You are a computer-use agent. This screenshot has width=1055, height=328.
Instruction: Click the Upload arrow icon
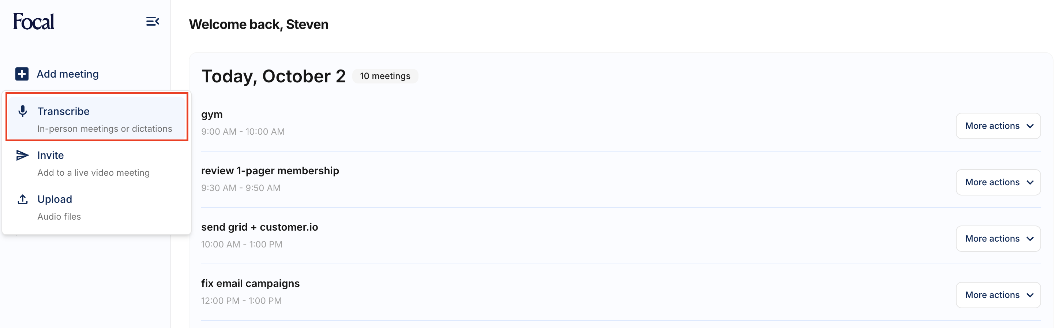(x=23, y=199)
